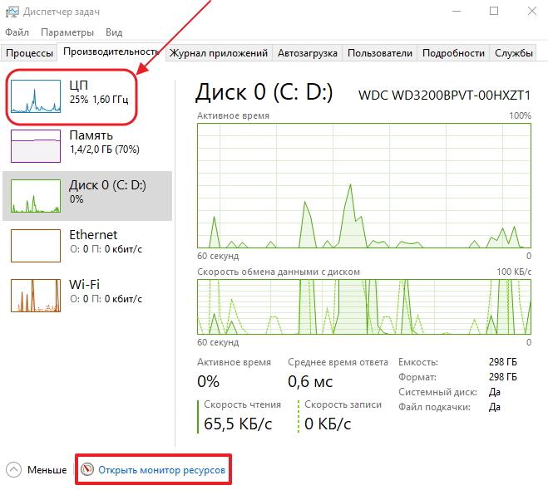
Task: Click the Скорость записи label
Action: (343, 404)
